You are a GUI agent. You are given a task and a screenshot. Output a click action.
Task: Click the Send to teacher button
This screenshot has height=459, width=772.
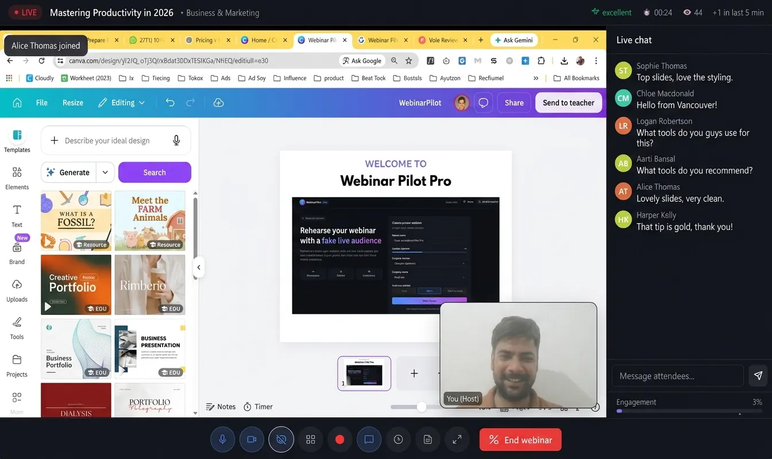(x=569, y=103)
